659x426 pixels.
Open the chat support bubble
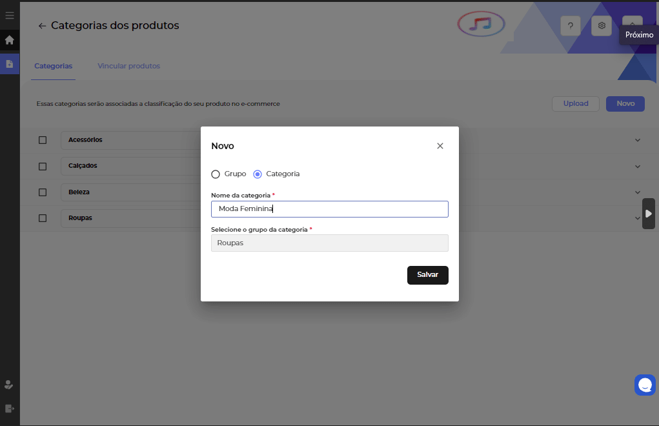click(645, 385)
